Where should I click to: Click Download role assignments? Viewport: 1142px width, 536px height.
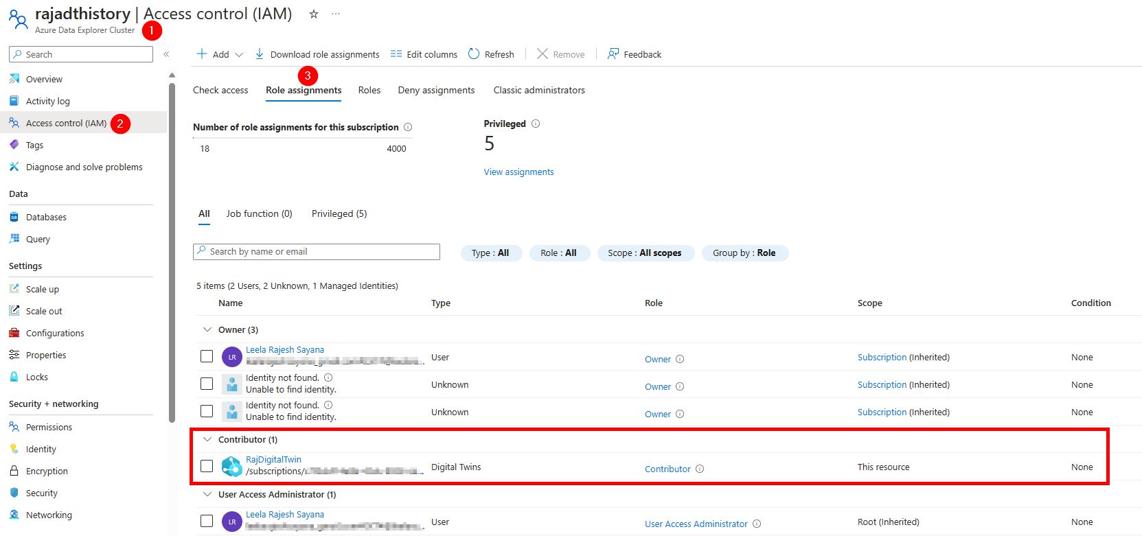317,54
